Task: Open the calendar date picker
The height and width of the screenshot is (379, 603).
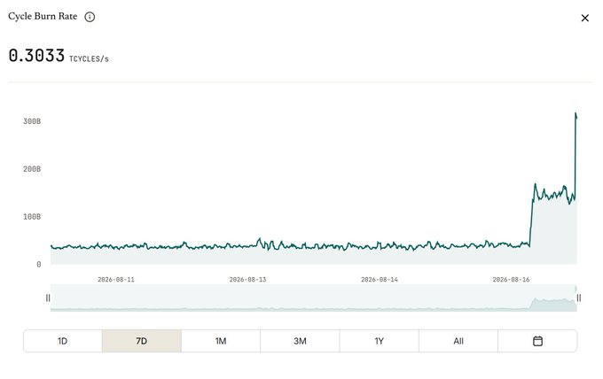Action: (x=537, y=341)
